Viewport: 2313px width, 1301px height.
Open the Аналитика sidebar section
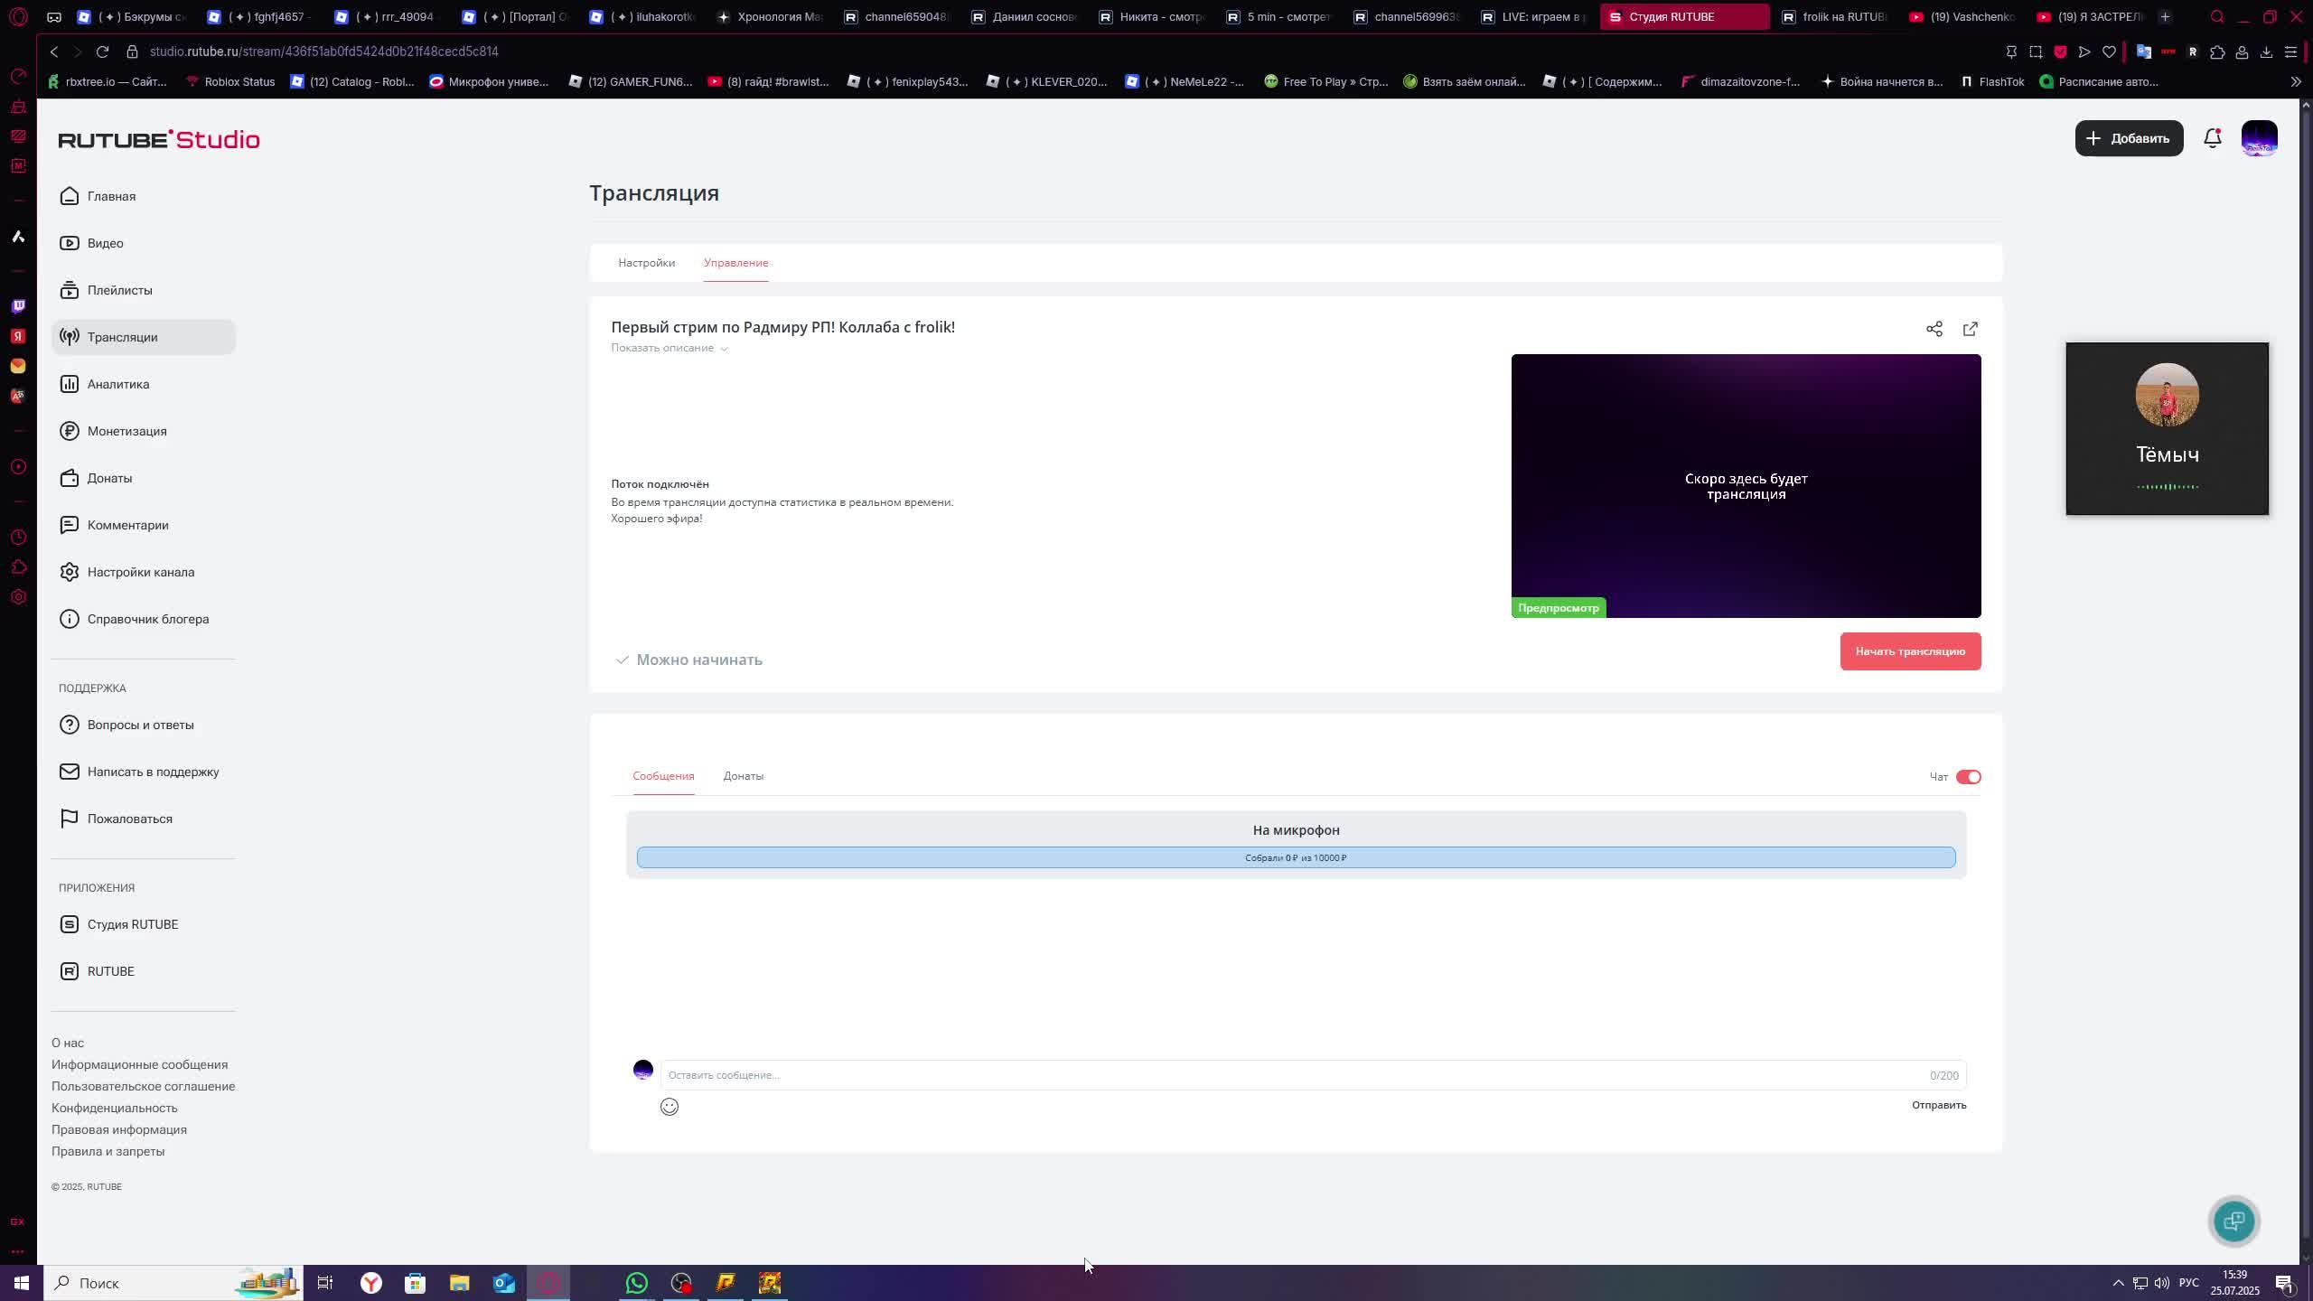pyautogui.click(x=118, y=384)
